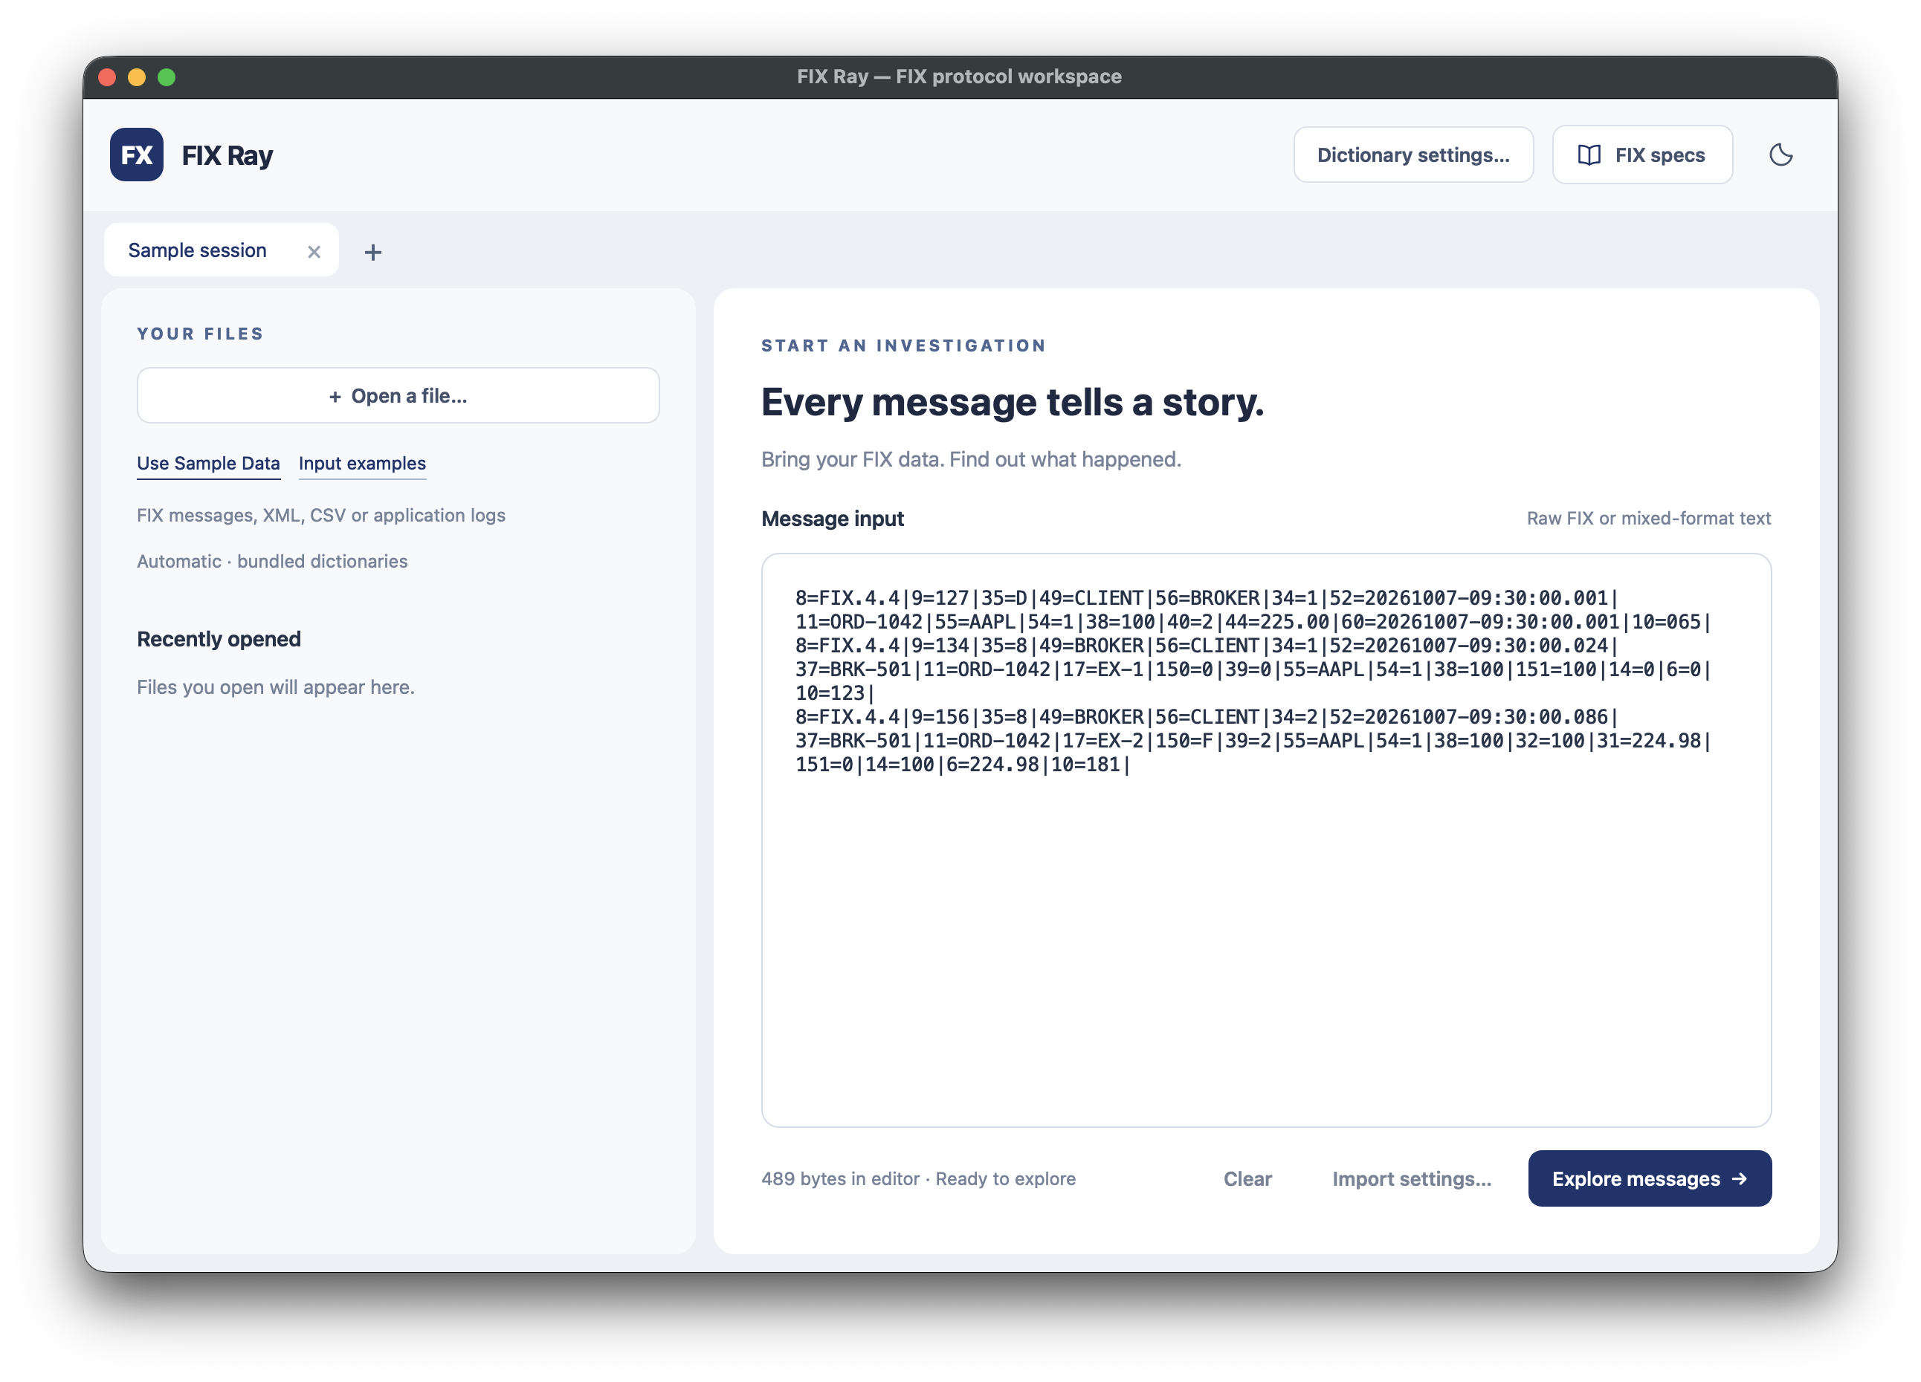Click the macOS yellow minimize button
1921x1382 pixels.
(136, 77)
